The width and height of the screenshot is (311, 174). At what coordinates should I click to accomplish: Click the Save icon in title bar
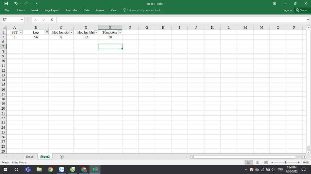[x=6, y=3]
